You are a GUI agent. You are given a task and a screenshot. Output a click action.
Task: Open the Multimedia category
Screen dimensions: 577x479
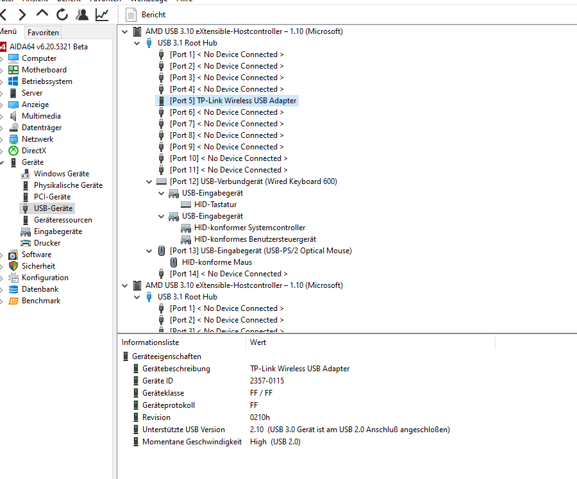(x=41, y=116)
